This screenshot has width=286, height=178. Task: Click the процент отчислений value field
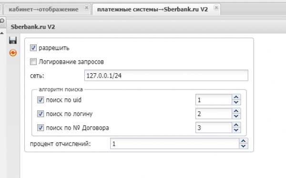(x=174, y=144)
